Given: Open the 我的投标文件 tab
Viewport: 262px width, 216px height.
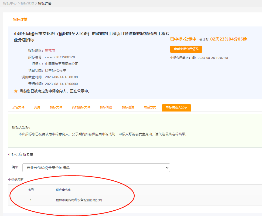Looking at the screenshot, I should click(x=81, y=107).
